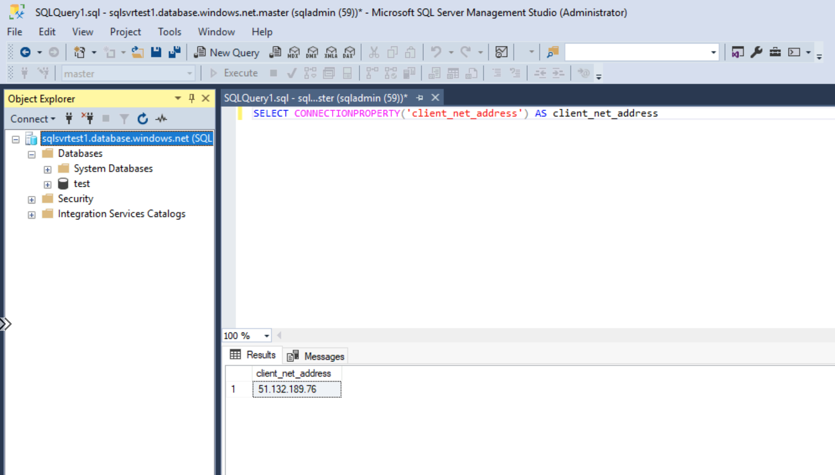Collapse the sqlsvrtest1 server node
Screen dimensions: 835x475
(16, 139)
